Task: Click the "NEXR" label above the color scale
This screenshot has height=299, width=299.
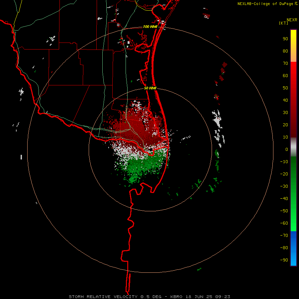Action: 292,20
